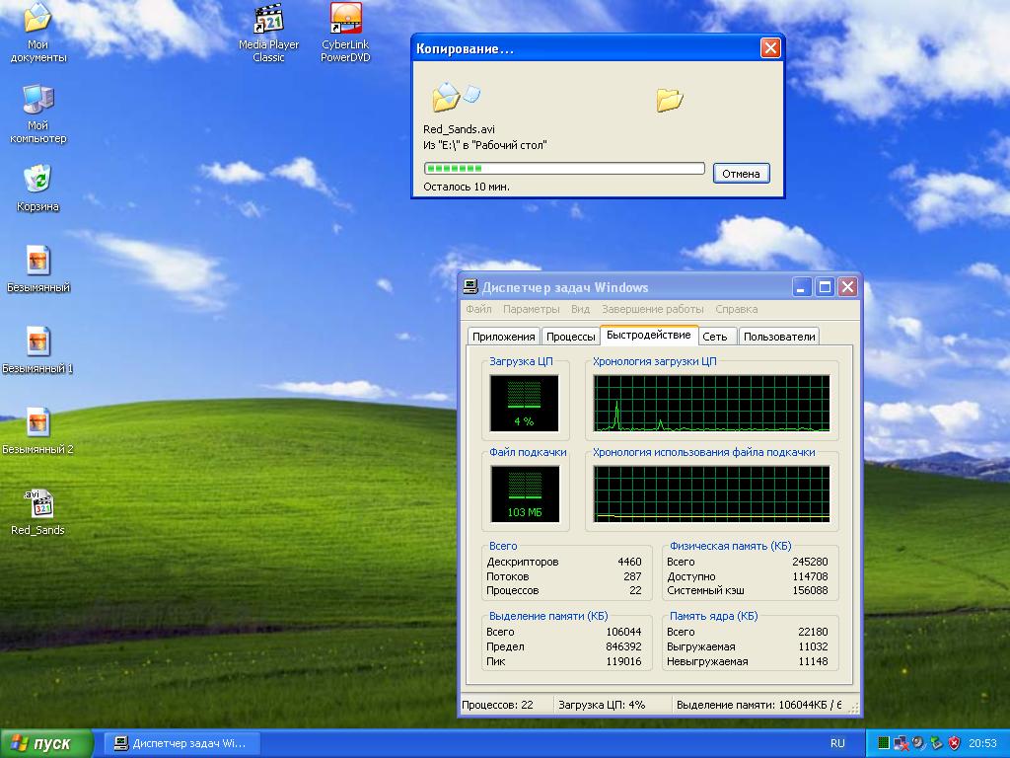
Task: Click the Пик value 119016
Action: coord(623,662)
